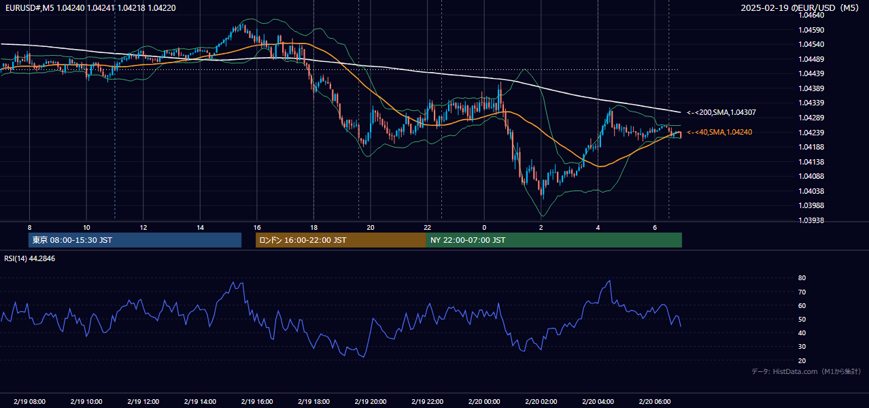Click price axis value 1.04138
The image size is (869, 408).
[x=811, y=162]
